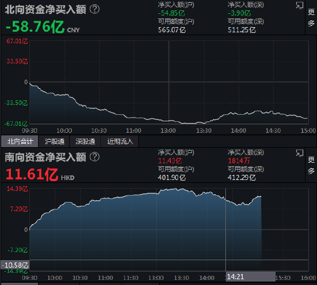Viewport: 317px width, 285px height.
Task: Click the -58.76亿 northbound net inflow value
Action: coord(35,27)
